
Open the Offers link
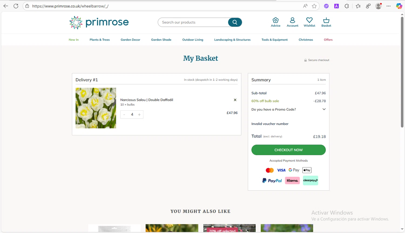coord(328,40)
